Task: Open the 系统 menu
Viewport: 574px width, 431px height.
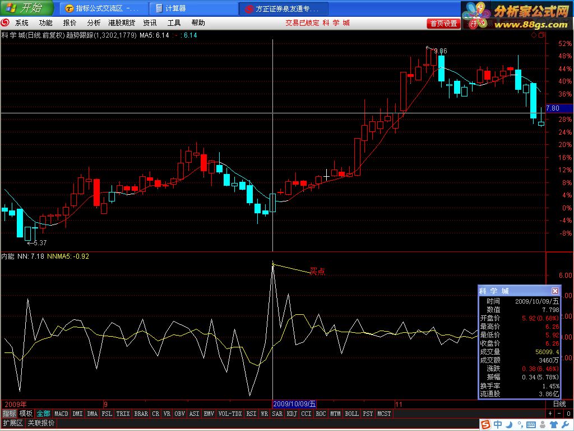Action: [x=22, y=22]
